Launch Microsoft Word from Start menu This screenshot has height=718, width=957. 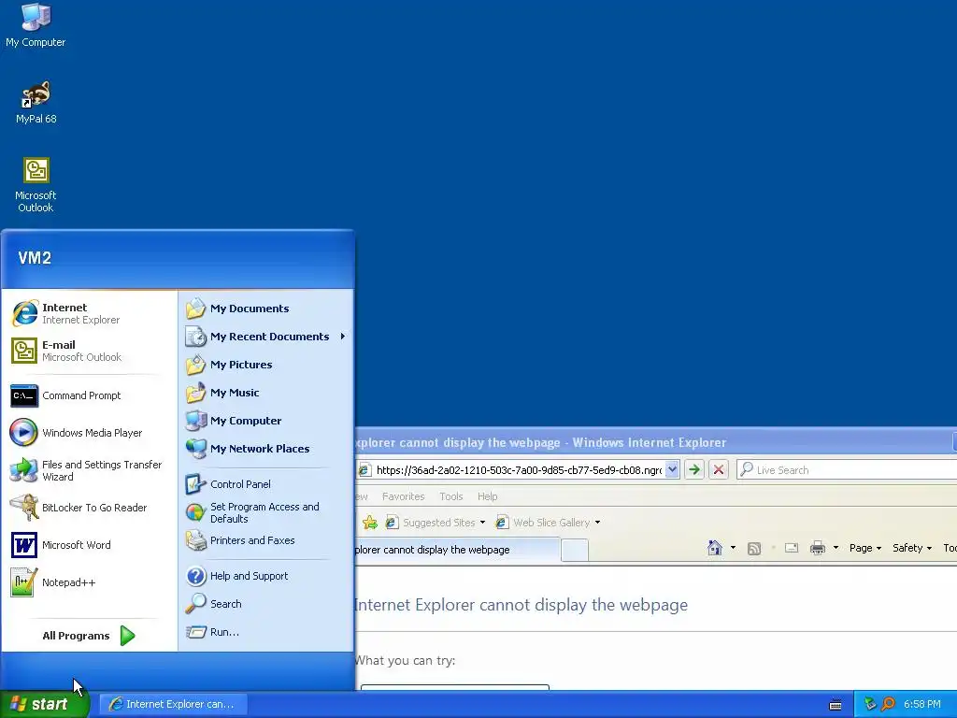click(91, 545)
